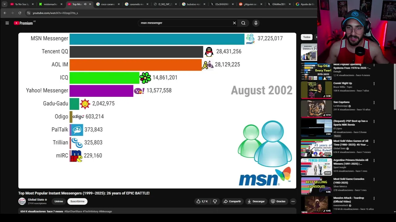Open 'Most Popular Operating Systems' video thumbnail
Image resolution: width=396 pixels, height=222 pixels.
(316, 72)
